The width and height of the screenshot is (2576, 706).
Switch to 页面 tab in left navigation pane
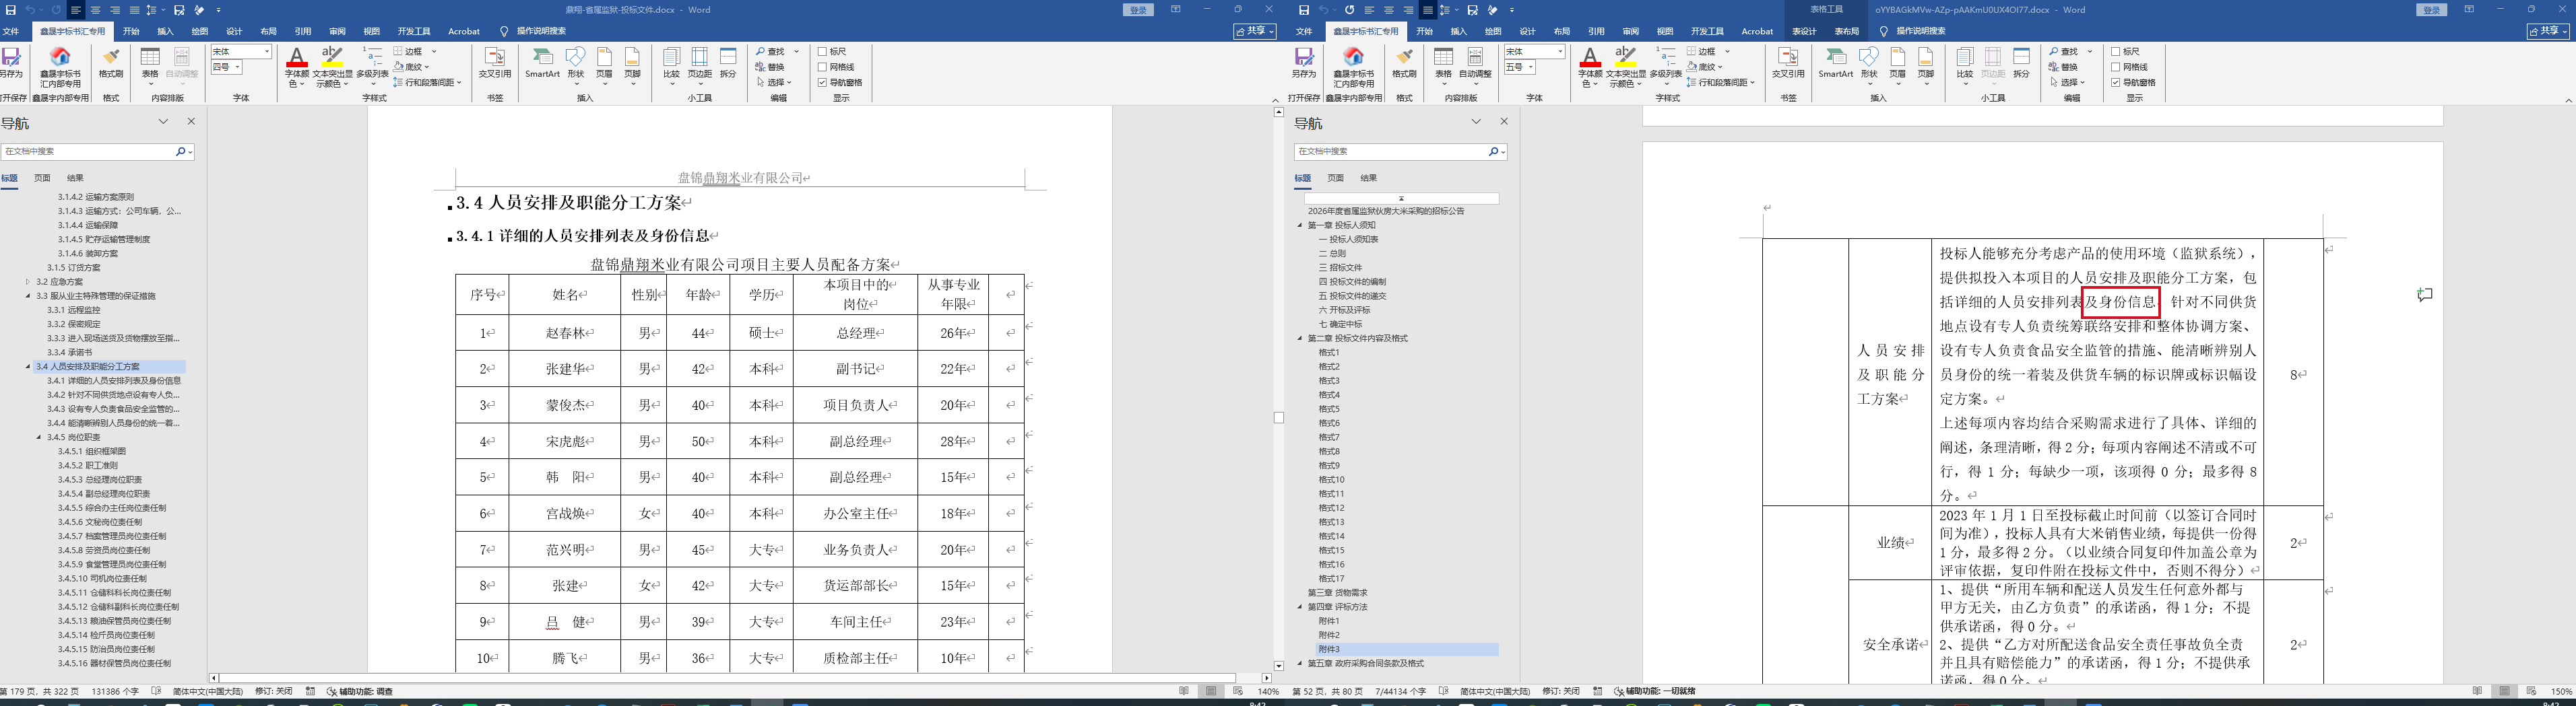42,178
